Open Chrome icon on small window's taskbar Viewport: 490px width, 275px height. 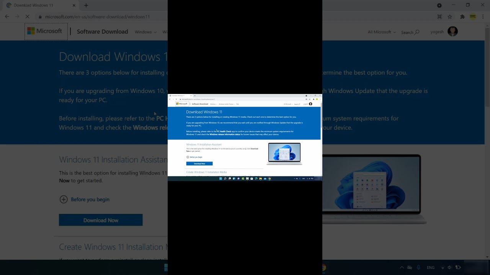pyautogui.click(x=269, y=178)
